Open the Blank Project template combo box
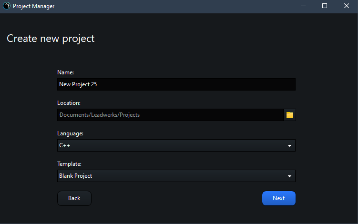 (x=172, y=176)
